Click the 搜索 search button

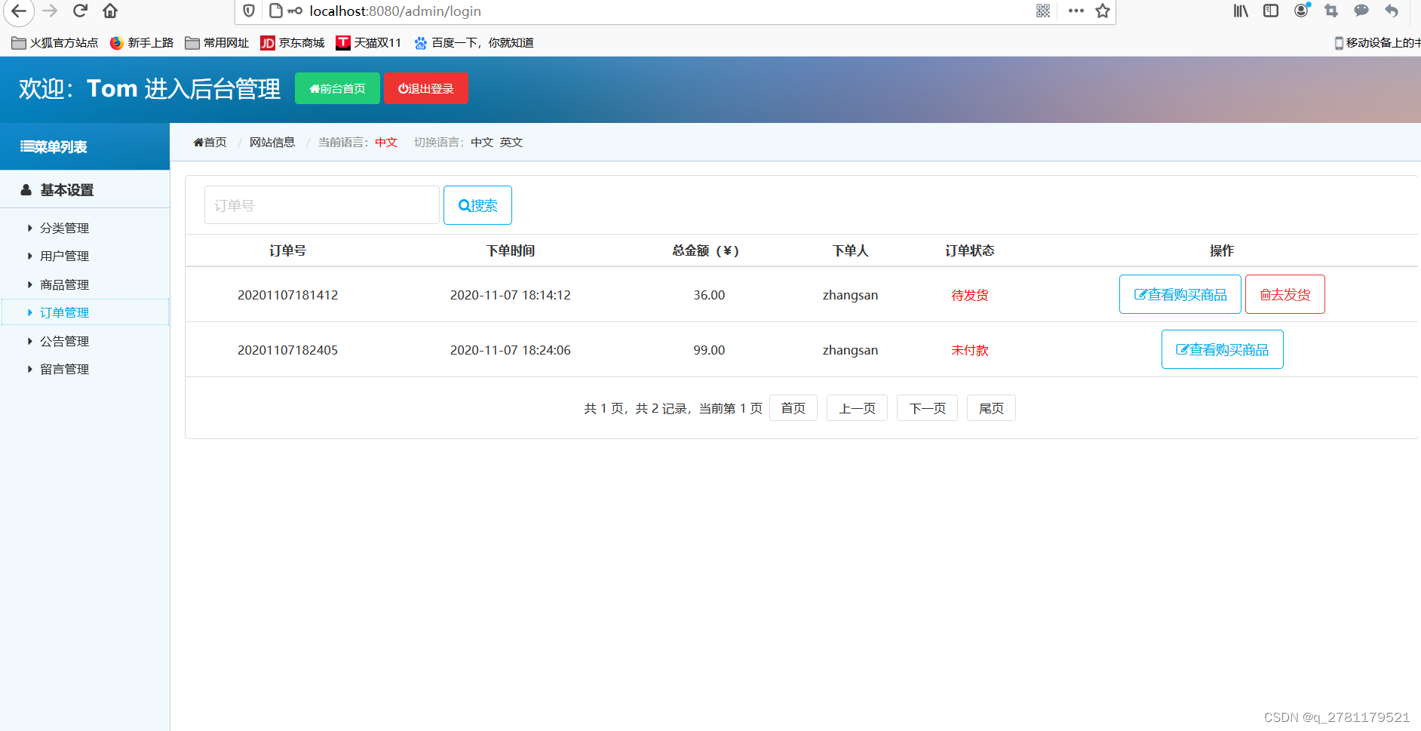tap(477, 205)
